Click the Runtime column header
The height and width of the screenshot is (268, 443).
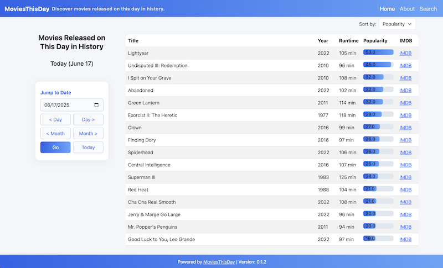(349, 40)
